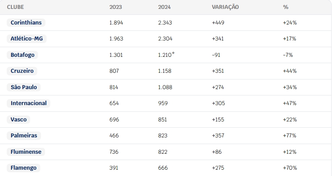Click the Cruzeiro club tag
The width and height of the screenshot is (332, 176).
(22, 71)
